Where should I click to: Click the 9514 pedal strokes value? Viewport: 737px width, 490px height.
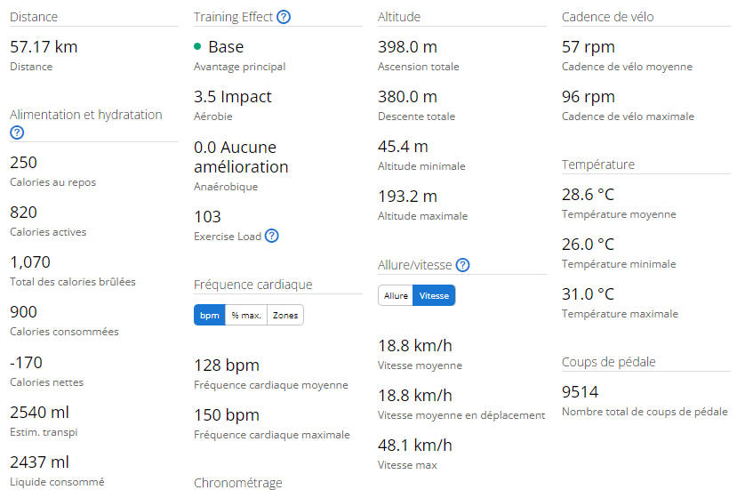click(x=580, y=392)
